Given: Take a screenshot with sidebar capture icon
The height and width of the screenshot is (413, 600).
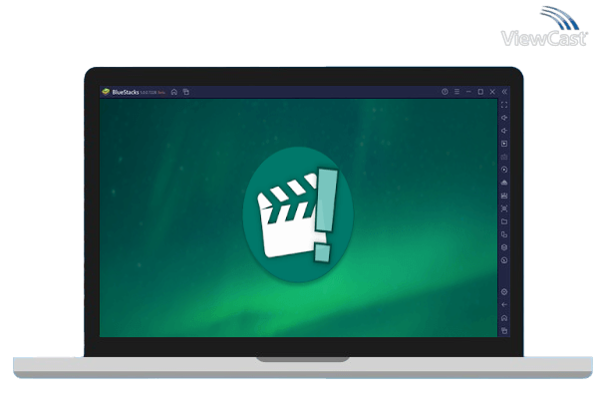Looking at the screenshot, I should point(504,208).
